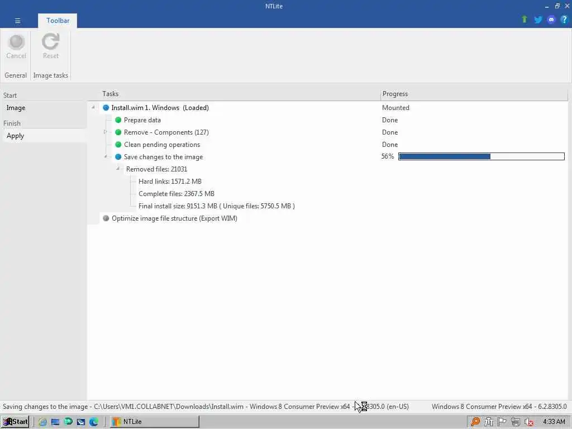Click the orange magnifier tray icon
Screen dimensions: 572x429
coord(475,422)
